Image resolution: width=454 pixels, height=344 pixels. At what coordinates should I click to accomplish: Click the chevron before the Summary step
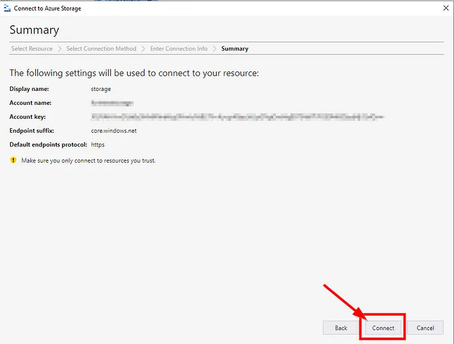click(x=215, y=49)
